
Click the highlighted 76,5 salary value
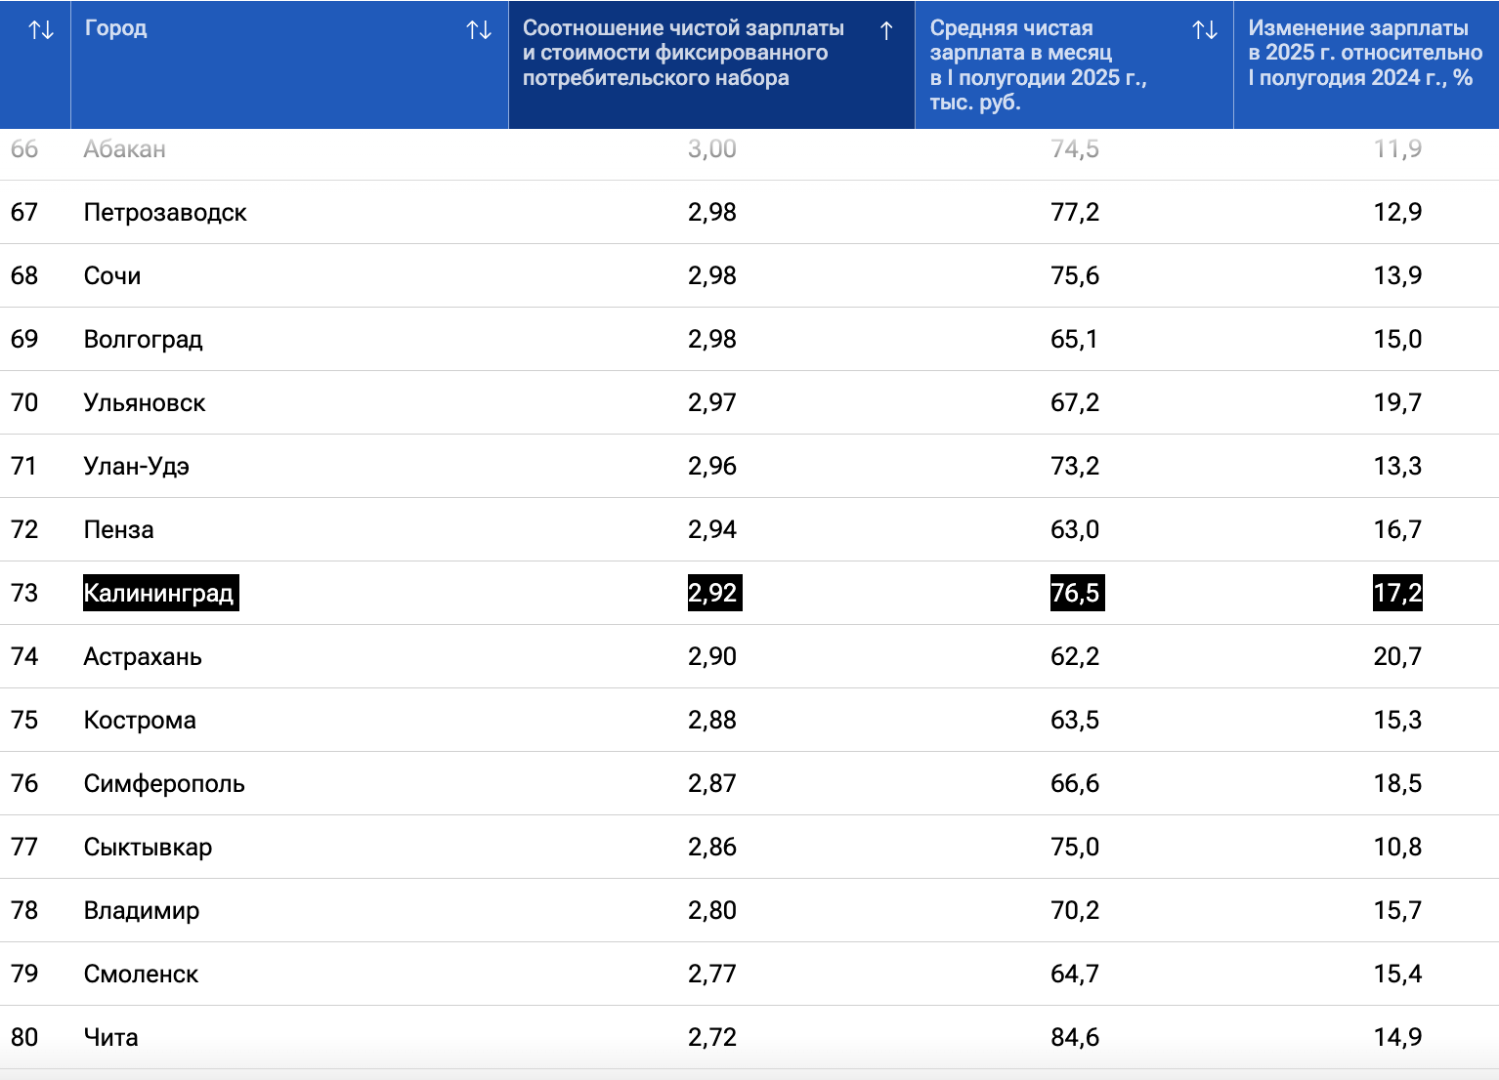pos(1075,593)
